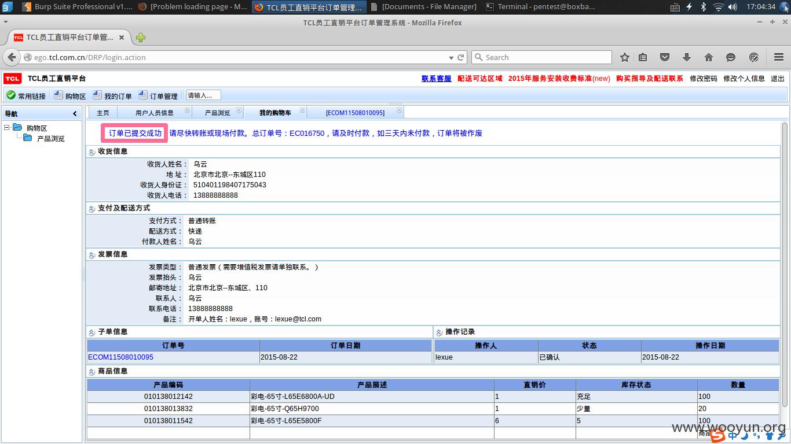Collapse the 商品信息 section
This screenshot has height=444, width=791.
(x=91, y=372)
